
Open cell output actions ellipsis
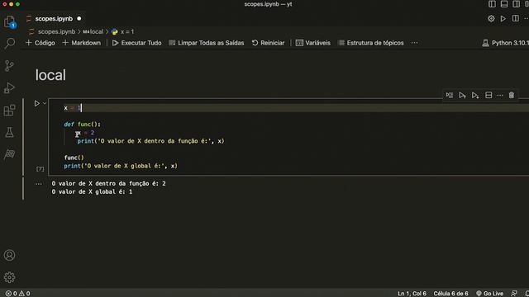coord(39,184)
